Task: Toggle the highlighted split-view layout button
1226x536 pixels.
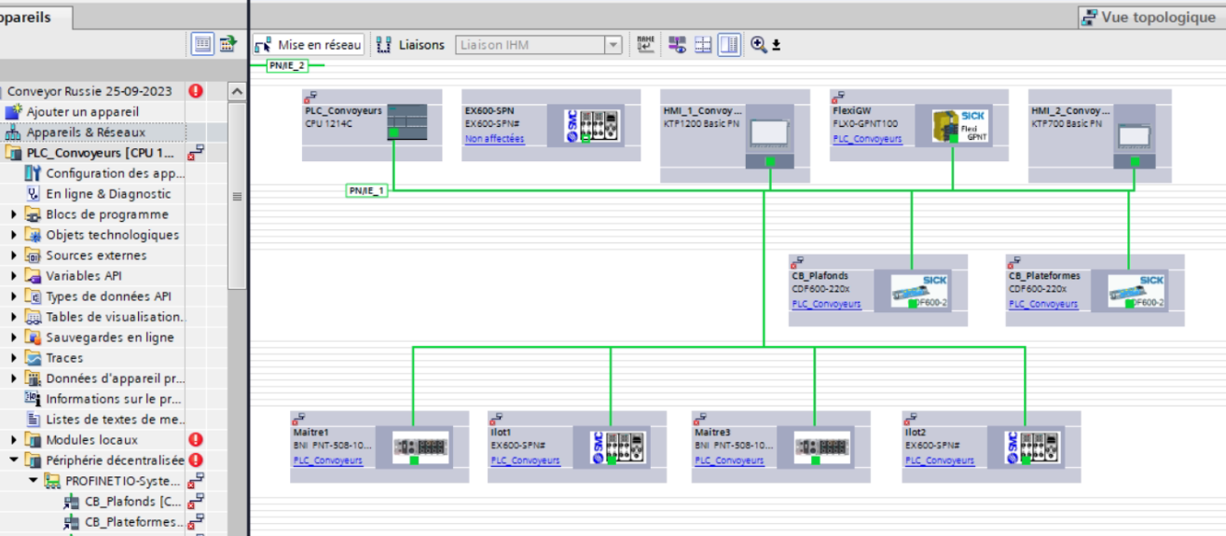Action: pos(729,45)
